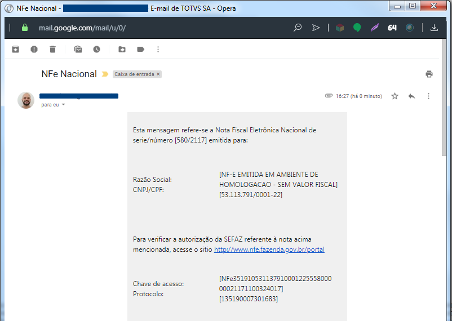Open the nfe.fazenda.gov.br portal link

[269, 249]
